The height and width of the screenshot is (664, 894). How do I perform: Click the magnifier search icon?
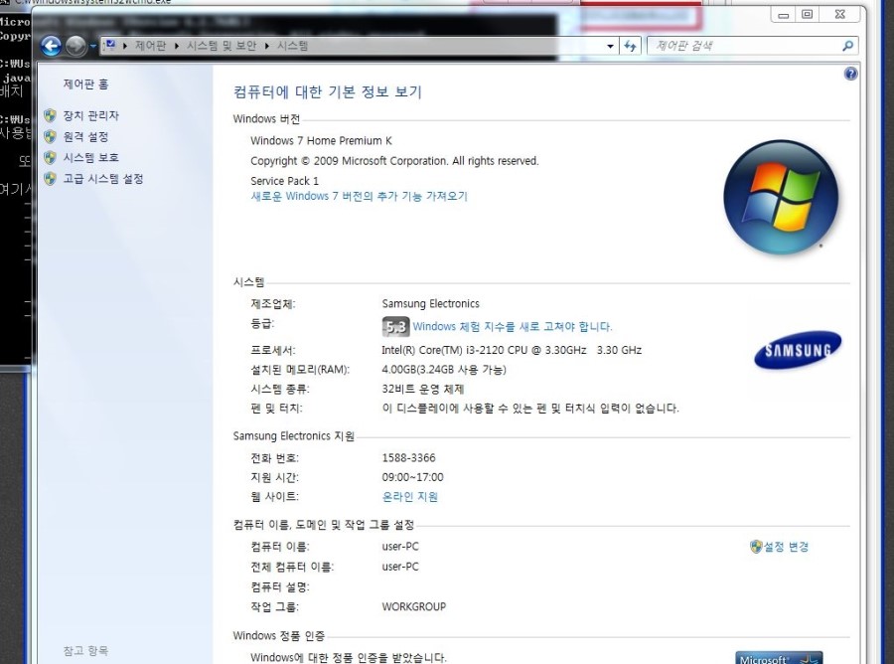point(848,46)
